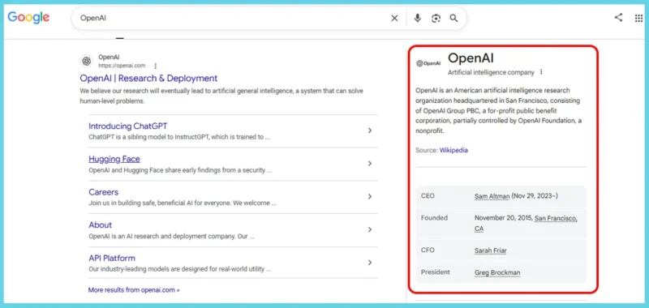Viewport: 649px width, 308px height.
Task: Click the Google logo
Action: [28, 17]
